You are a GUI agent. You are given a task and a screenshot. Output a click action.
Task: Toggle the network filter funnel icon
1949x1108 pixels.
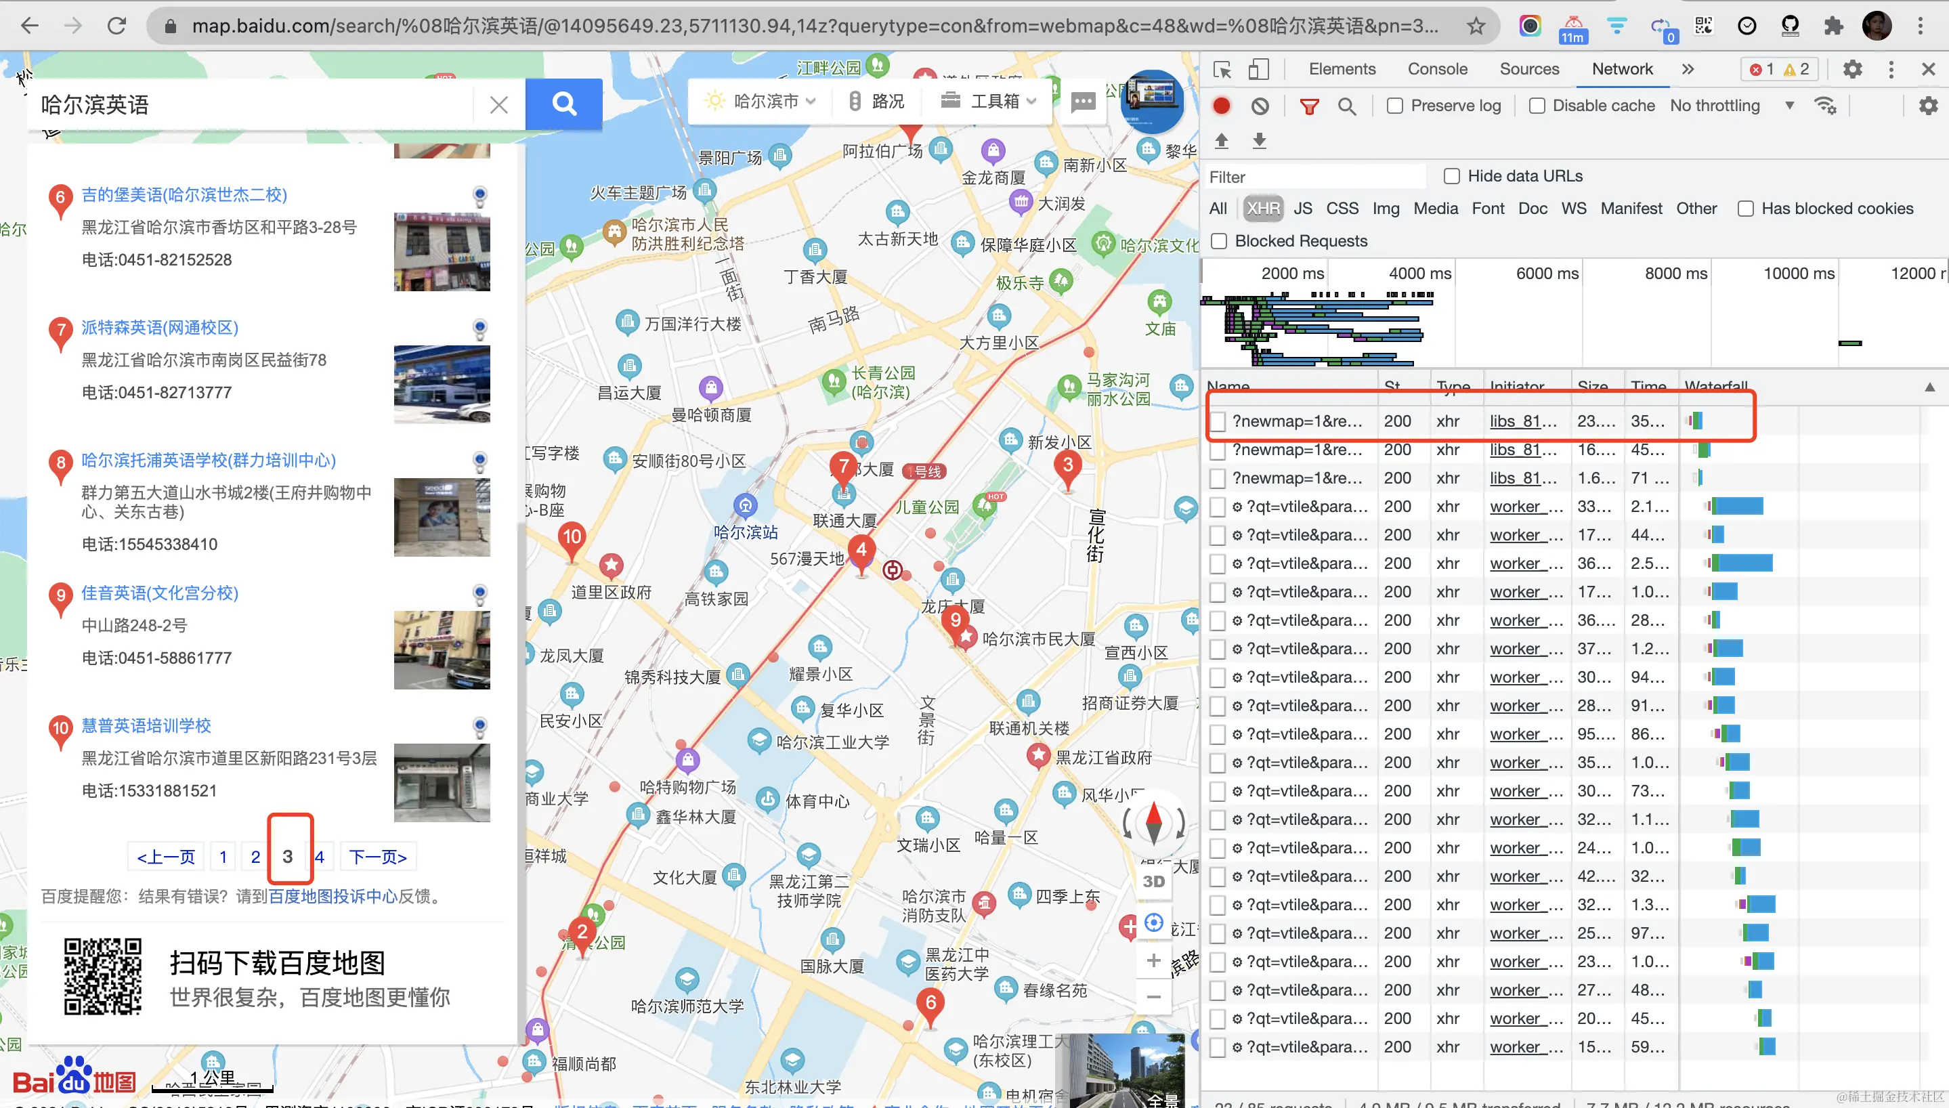click(x=1308, y=106)
